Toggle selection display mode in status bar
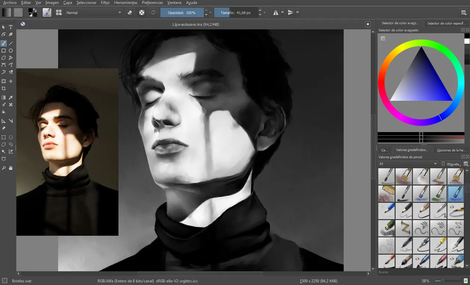The image size is (470, 285). click(5, 281)
